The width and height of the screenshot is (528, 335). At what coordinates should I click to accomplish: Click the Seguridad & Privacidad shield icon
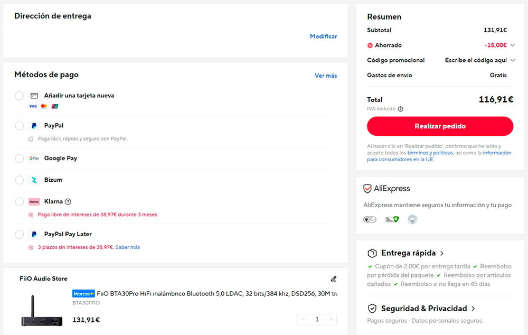coord(372,309)
